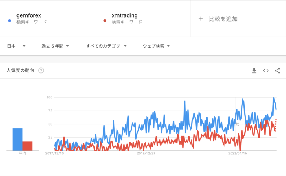
Task: Click the plus icon to add comparison
Action: point(201,19)
